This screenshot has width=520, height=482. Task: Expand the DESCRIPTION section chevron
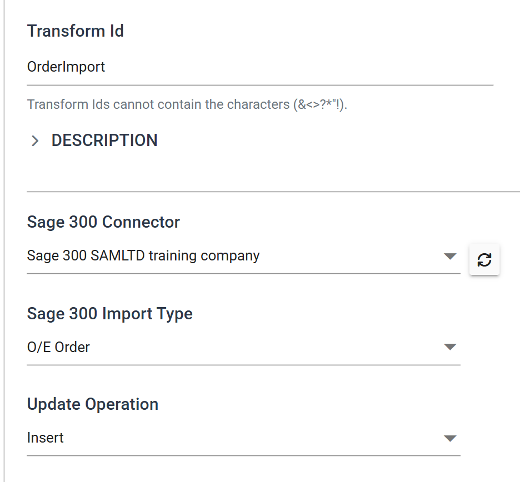[x=35, y=141]
